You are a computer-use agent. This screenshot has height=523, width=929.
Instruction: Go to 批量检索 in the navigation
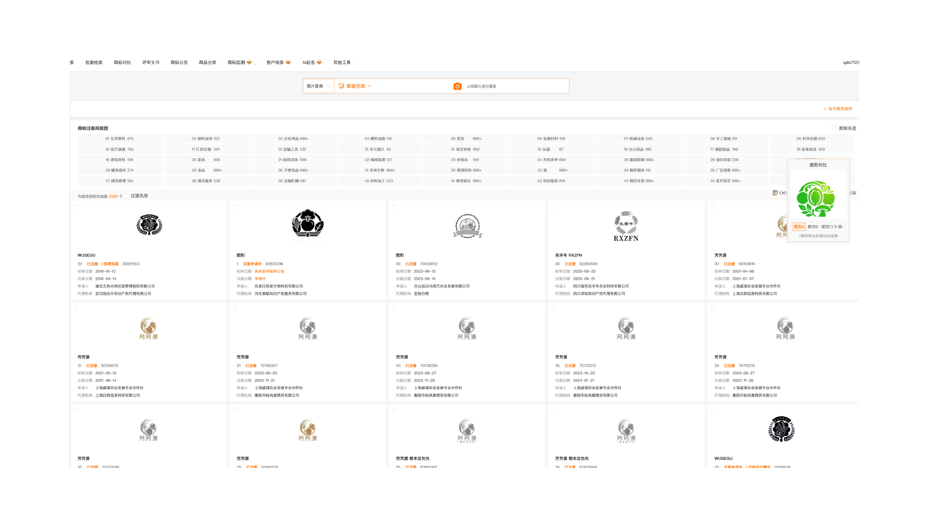pos(94,62)
